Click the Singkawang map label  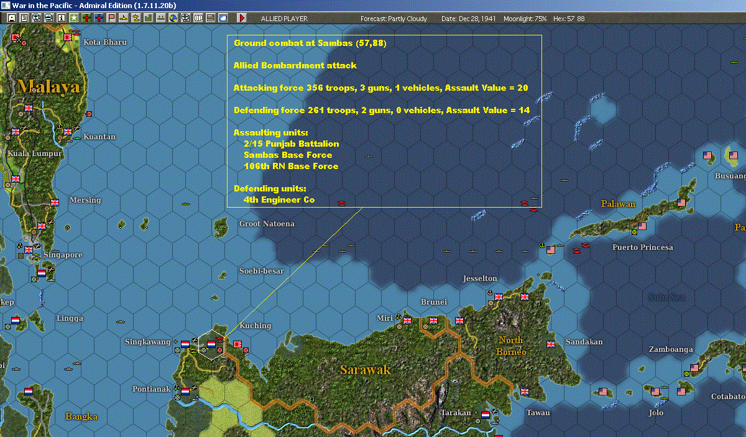click(x=147, y=342)
